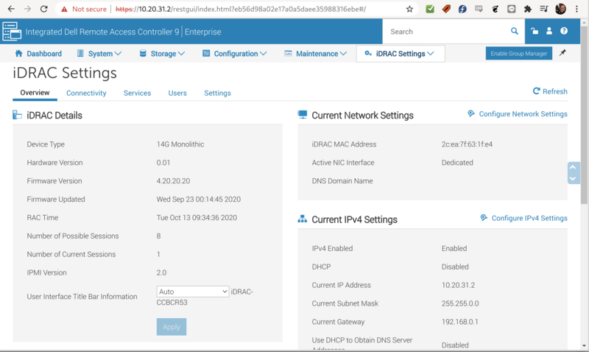Click the browser address bar URL

[x=241, y=9]
